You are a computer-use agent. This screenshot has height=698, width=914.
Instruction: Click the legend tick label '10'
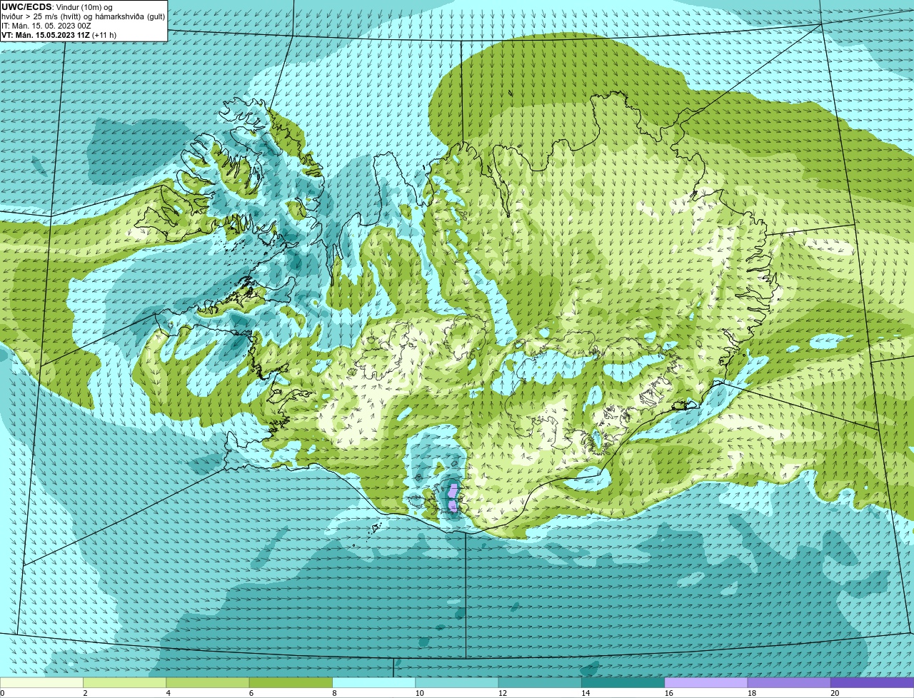click(419, 693)
